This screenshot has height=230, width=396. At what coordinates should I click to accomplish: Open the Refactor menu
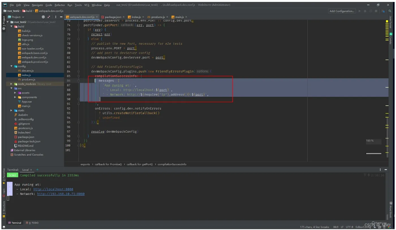click(x=60, y=5)
